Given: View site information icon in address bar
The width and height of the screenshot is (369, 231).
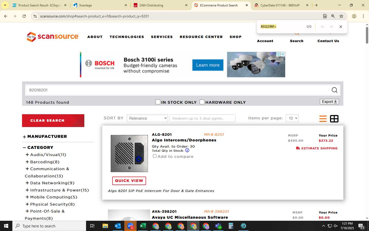Looking at the screenshot, I should (35, 16).
